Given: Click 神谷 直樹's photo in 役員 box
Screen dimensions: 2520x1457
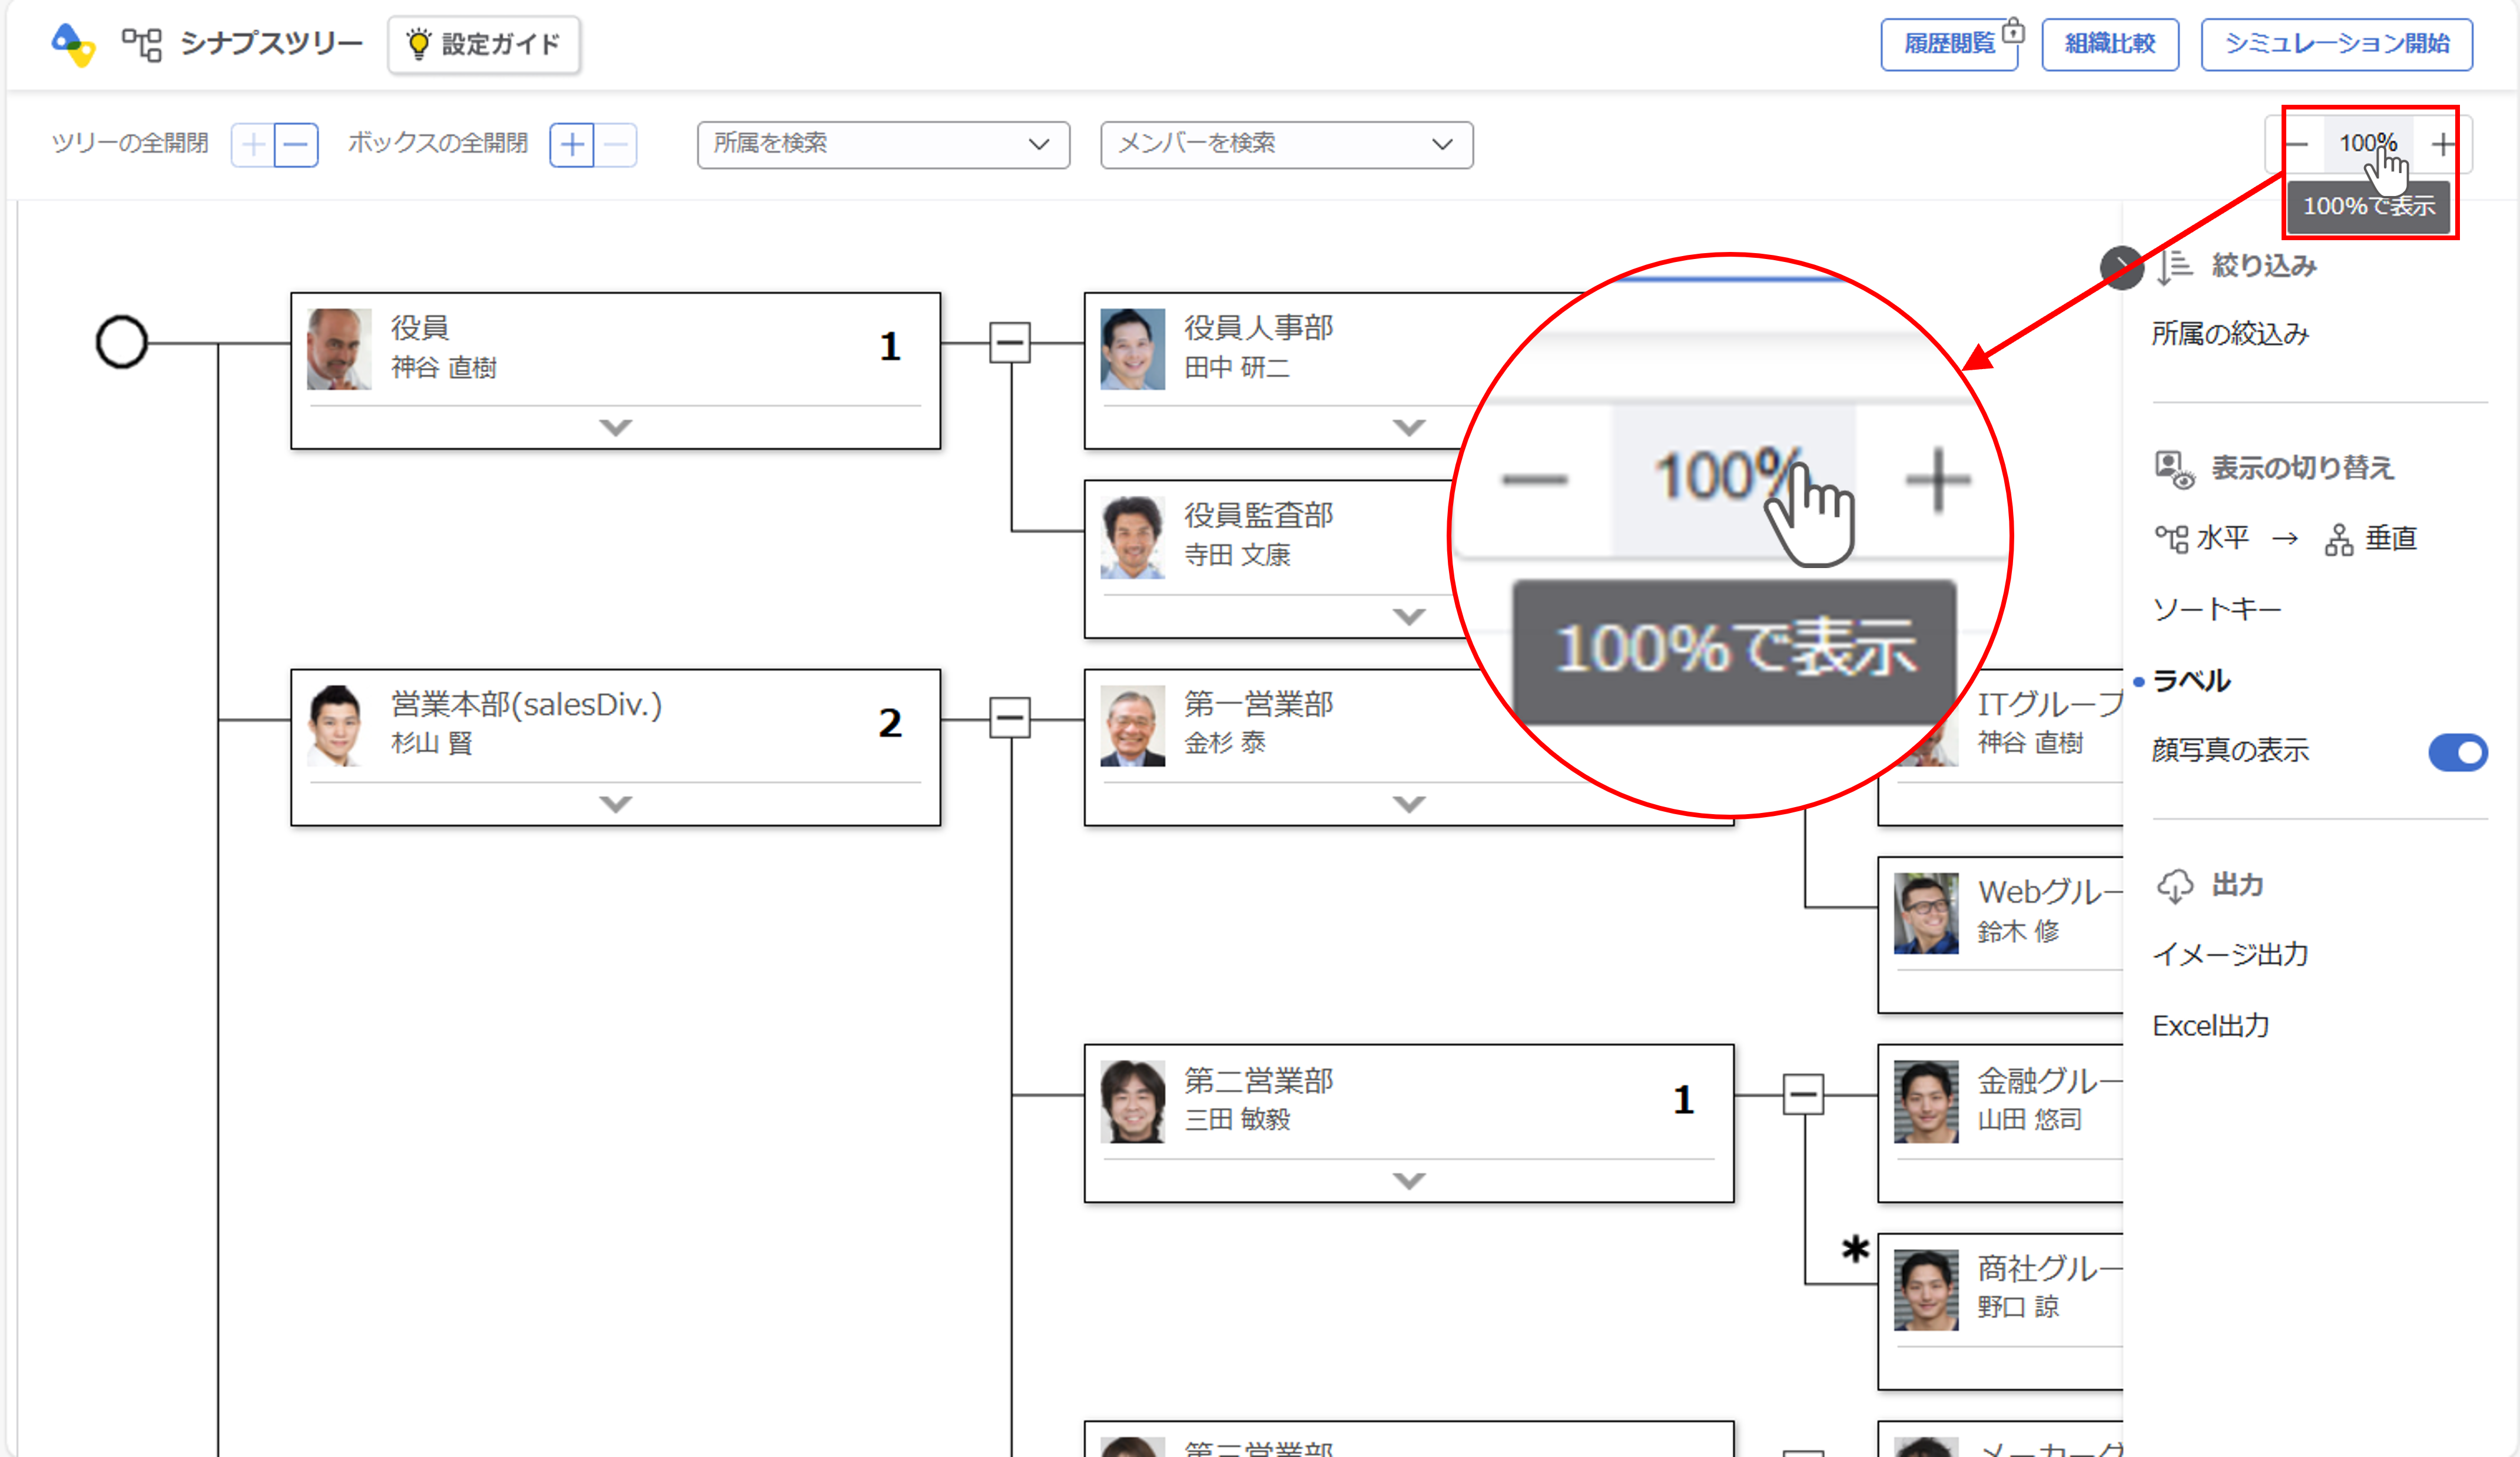Looking at the screenshot, I should (x=338, y=348).
